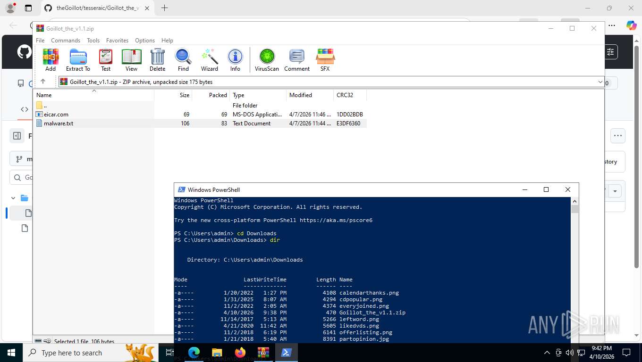This screenshot has height=362, width=642.
Task: Expand the archive path dropdown
Action: [x=600, y=82]
